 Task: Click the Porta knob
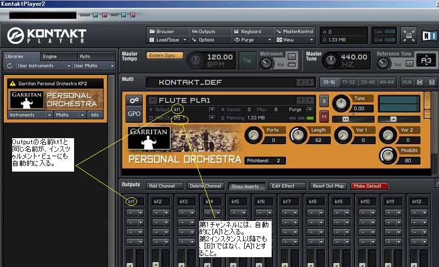coord(254,135)
